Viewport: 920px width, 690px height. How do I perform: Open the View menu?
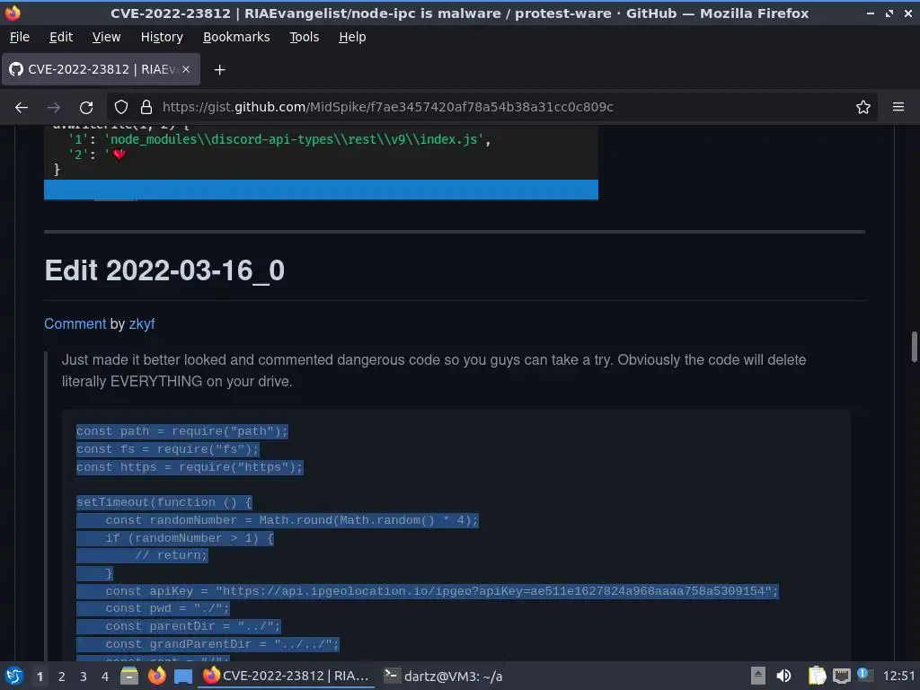[x=106, y=37]
